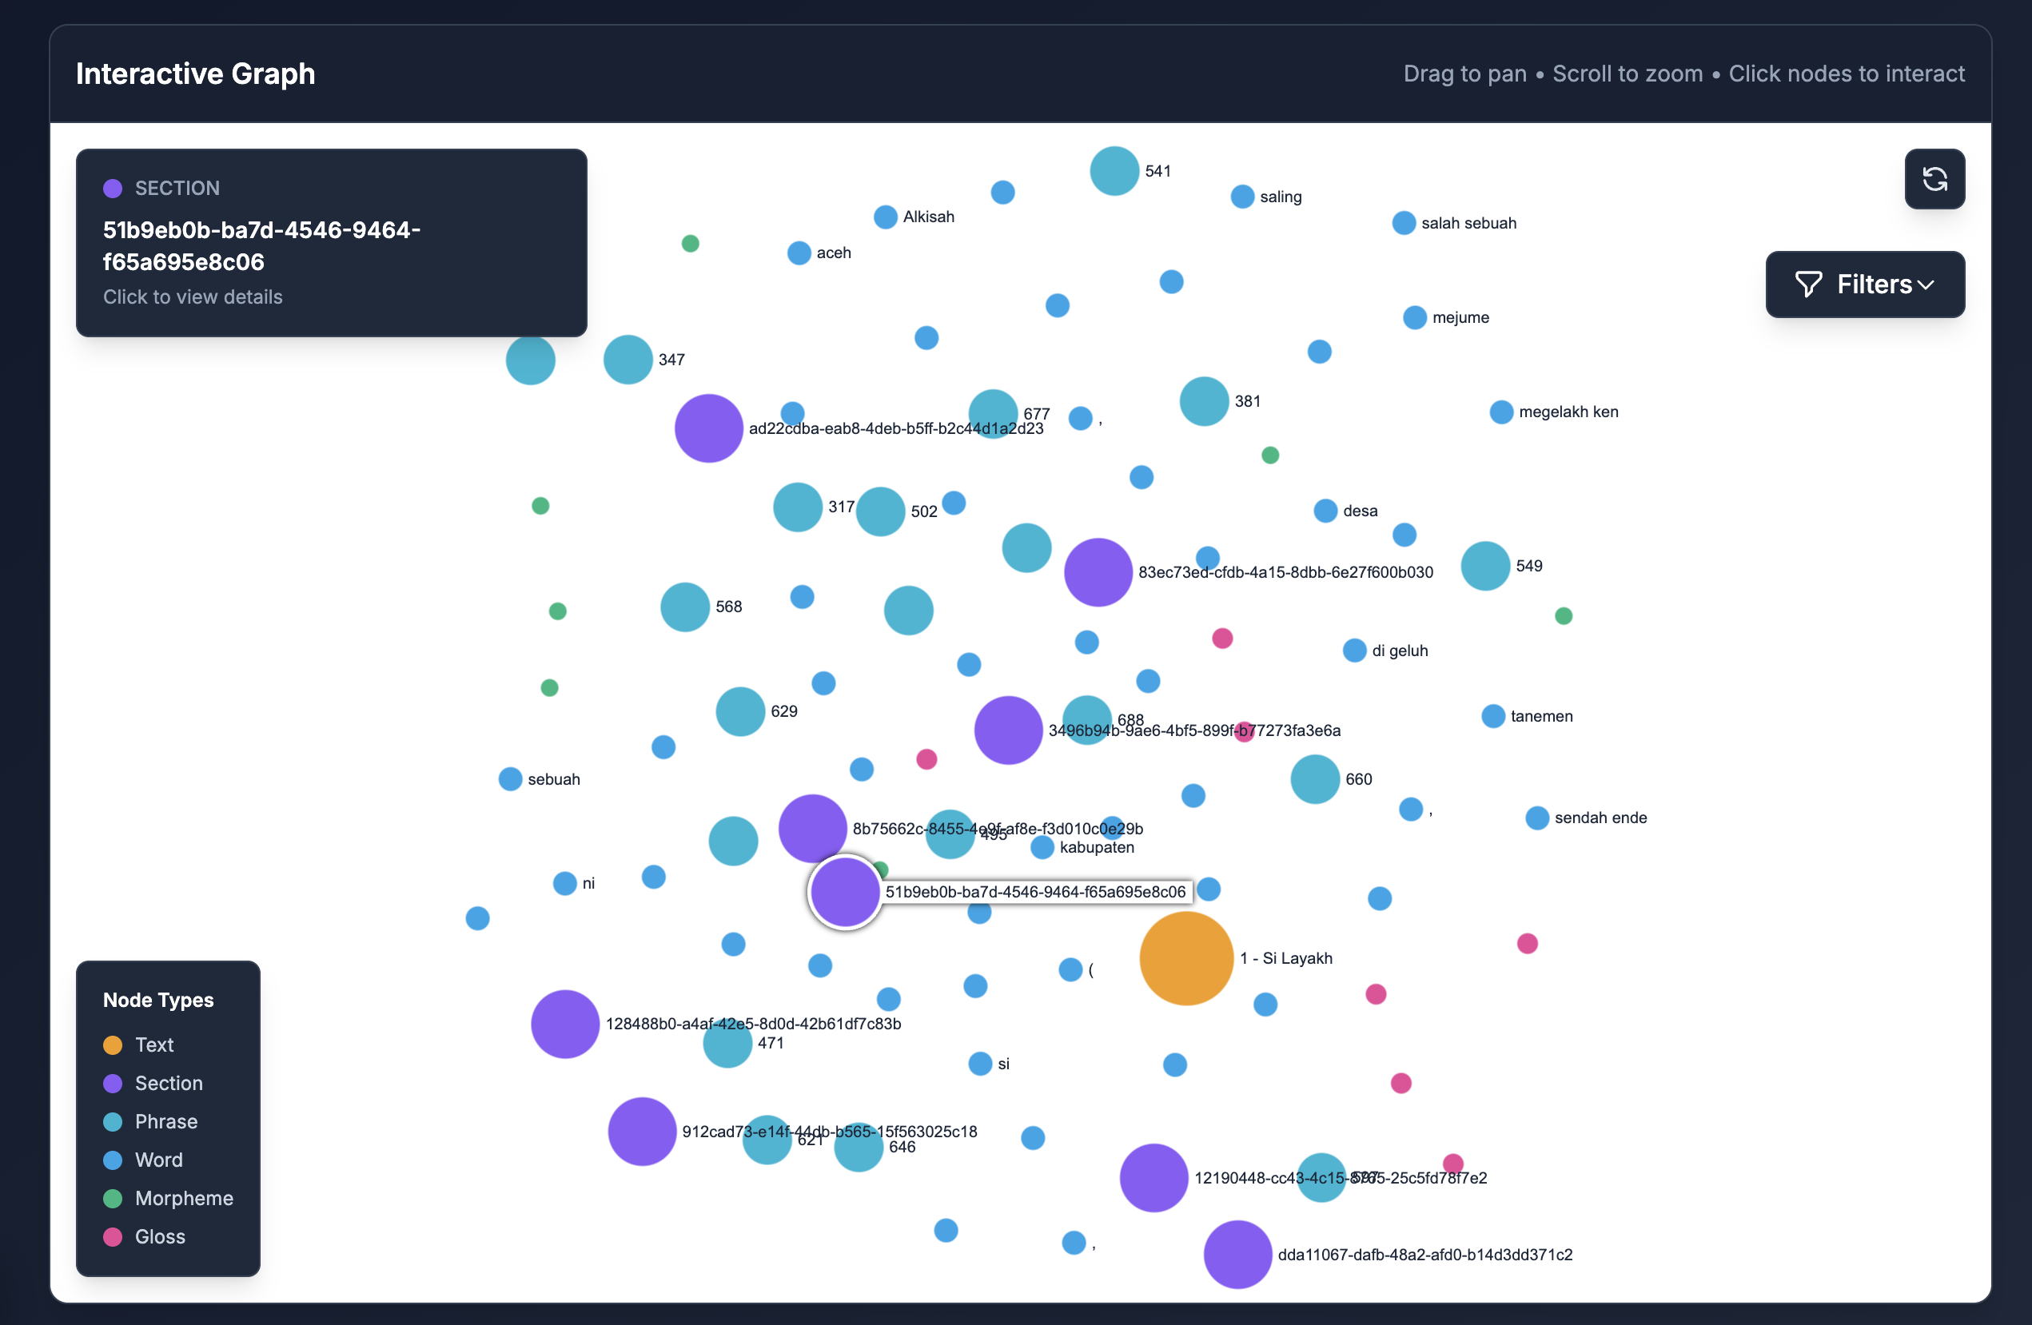This screenshot has width=2032, height=1325.
Task: Click the filter funnel icon
Action: pyautogui.click(x=1809, y=284)
